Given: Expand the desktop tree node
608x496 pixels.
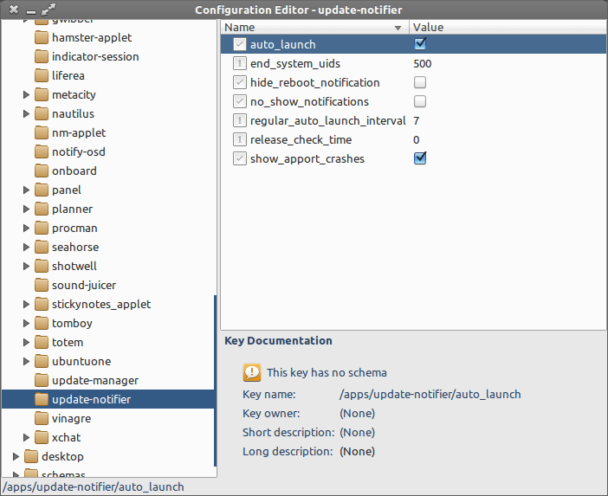Looking at the screenshot, I should (16, 456).
